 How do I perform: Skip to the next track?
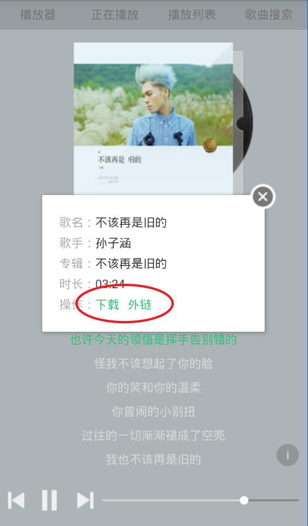click(85, 500)
